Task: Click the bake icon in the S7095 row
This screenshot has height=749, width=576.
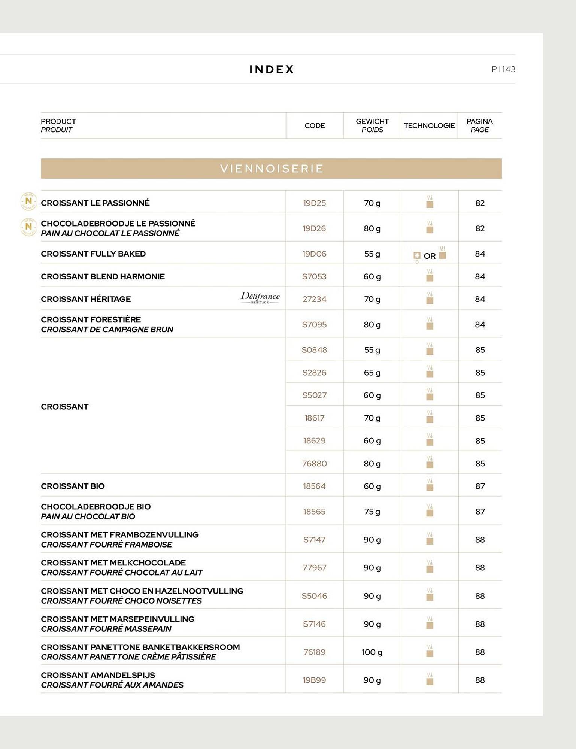Action: 430,324
